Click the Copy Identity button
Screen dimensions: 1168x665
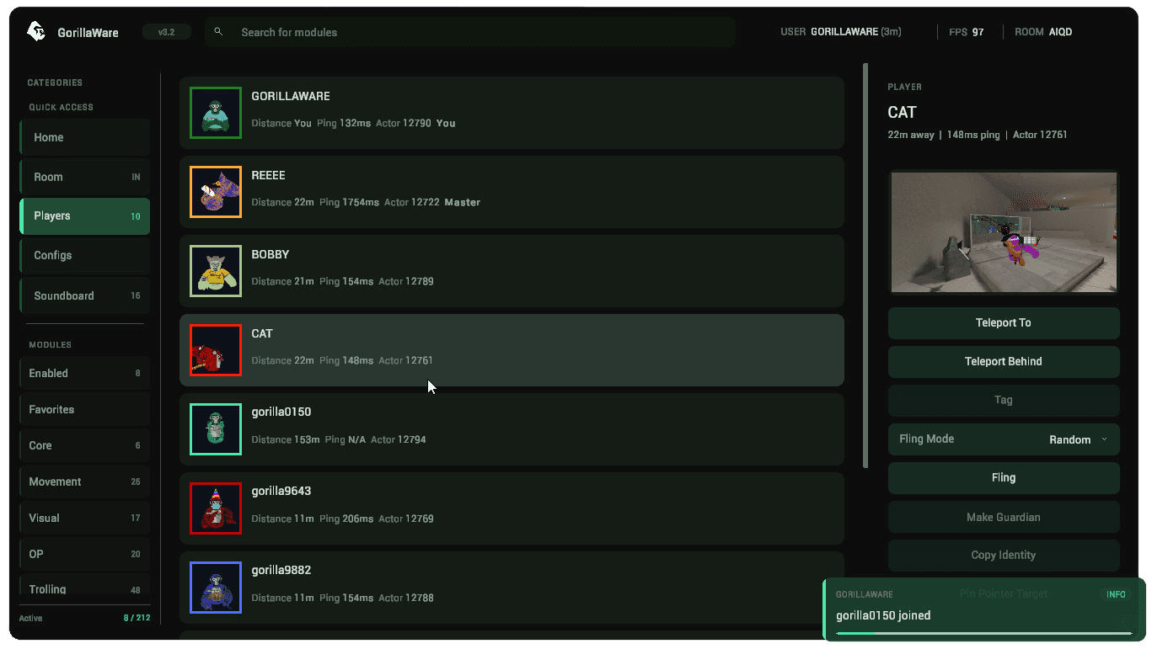tap(1004, 556)
